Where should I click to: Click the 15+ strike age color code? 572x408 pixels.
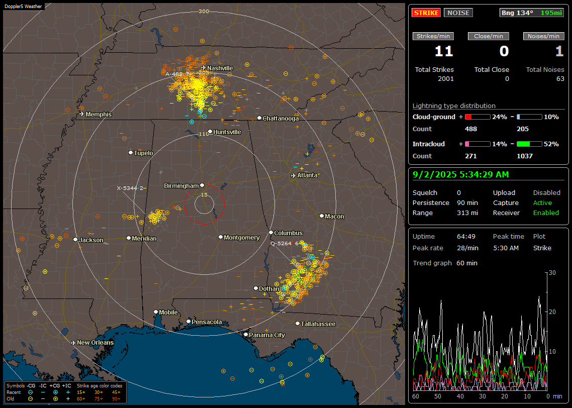tap(81, 392)
